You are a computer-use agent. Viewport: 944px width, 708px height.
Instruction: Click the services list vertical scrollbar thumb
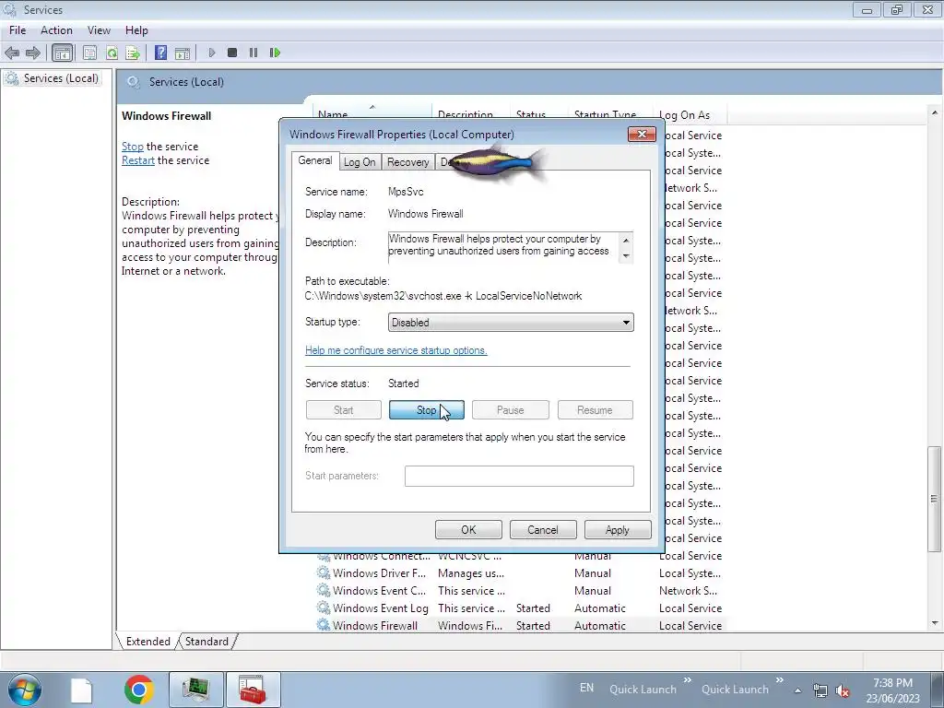[935, 499]
